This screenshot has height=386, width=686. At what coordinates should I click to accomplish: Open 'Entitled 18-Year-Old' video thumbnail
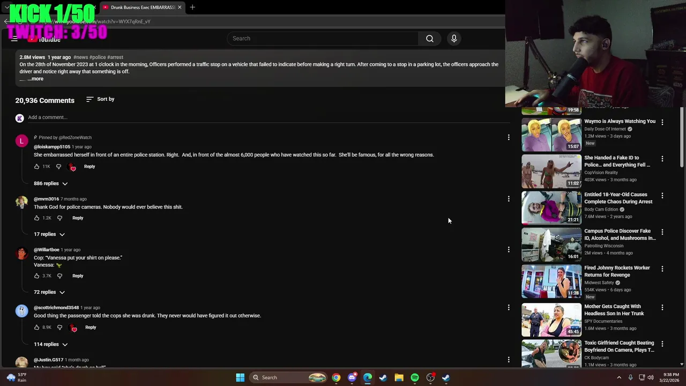[x=551, y=207]
